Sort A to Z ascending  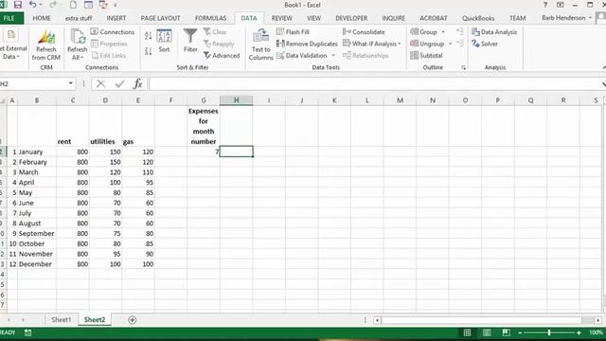[x=148, y=36]
